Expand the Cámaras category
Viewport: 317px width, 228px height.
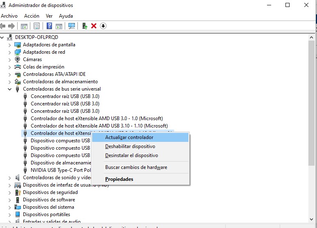(x=9, y=60)
